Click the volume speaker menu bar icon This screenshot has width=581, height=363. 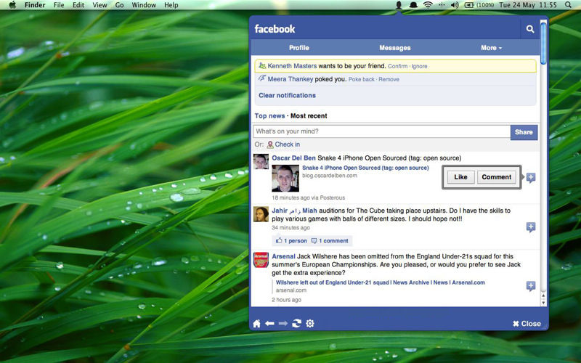tap(455, 5)
